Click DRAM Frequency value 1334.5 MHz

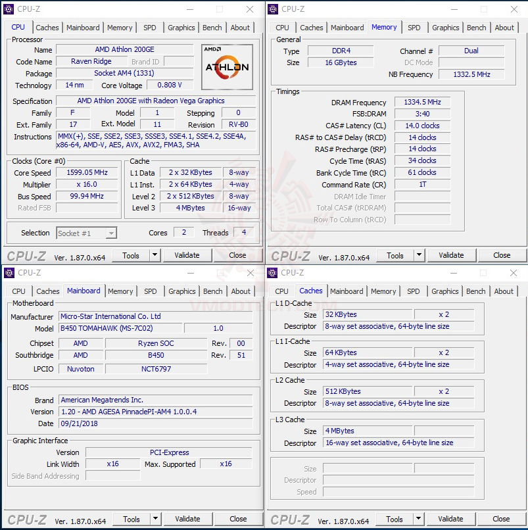423,102
